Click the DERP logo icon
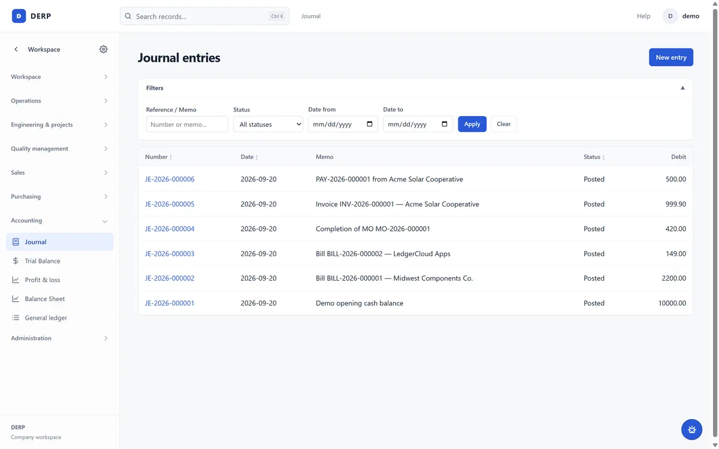The width and height of the screenshot is (719, 449). (x=19, y=16)
